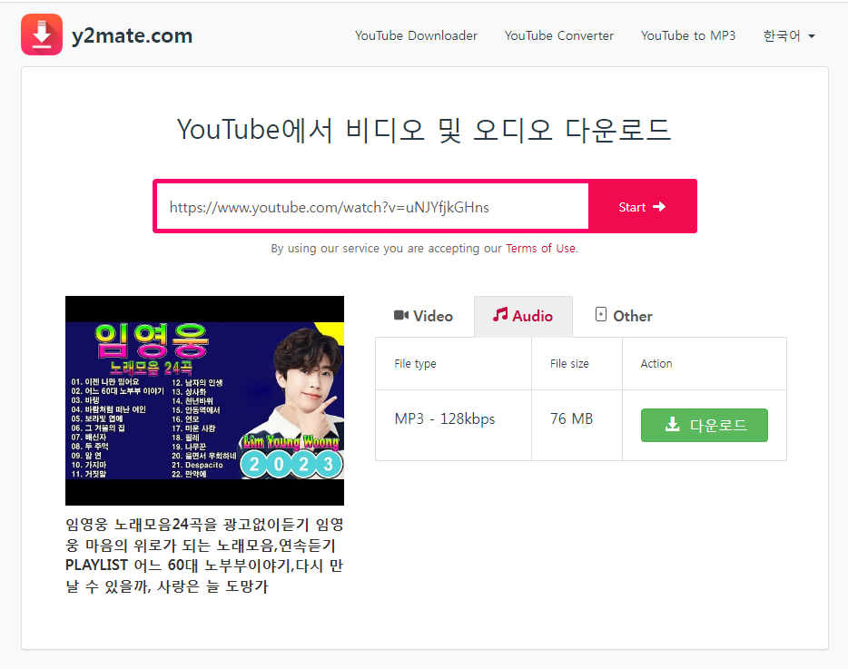
Task: Select the Audio tab
Action: point(523,316)
